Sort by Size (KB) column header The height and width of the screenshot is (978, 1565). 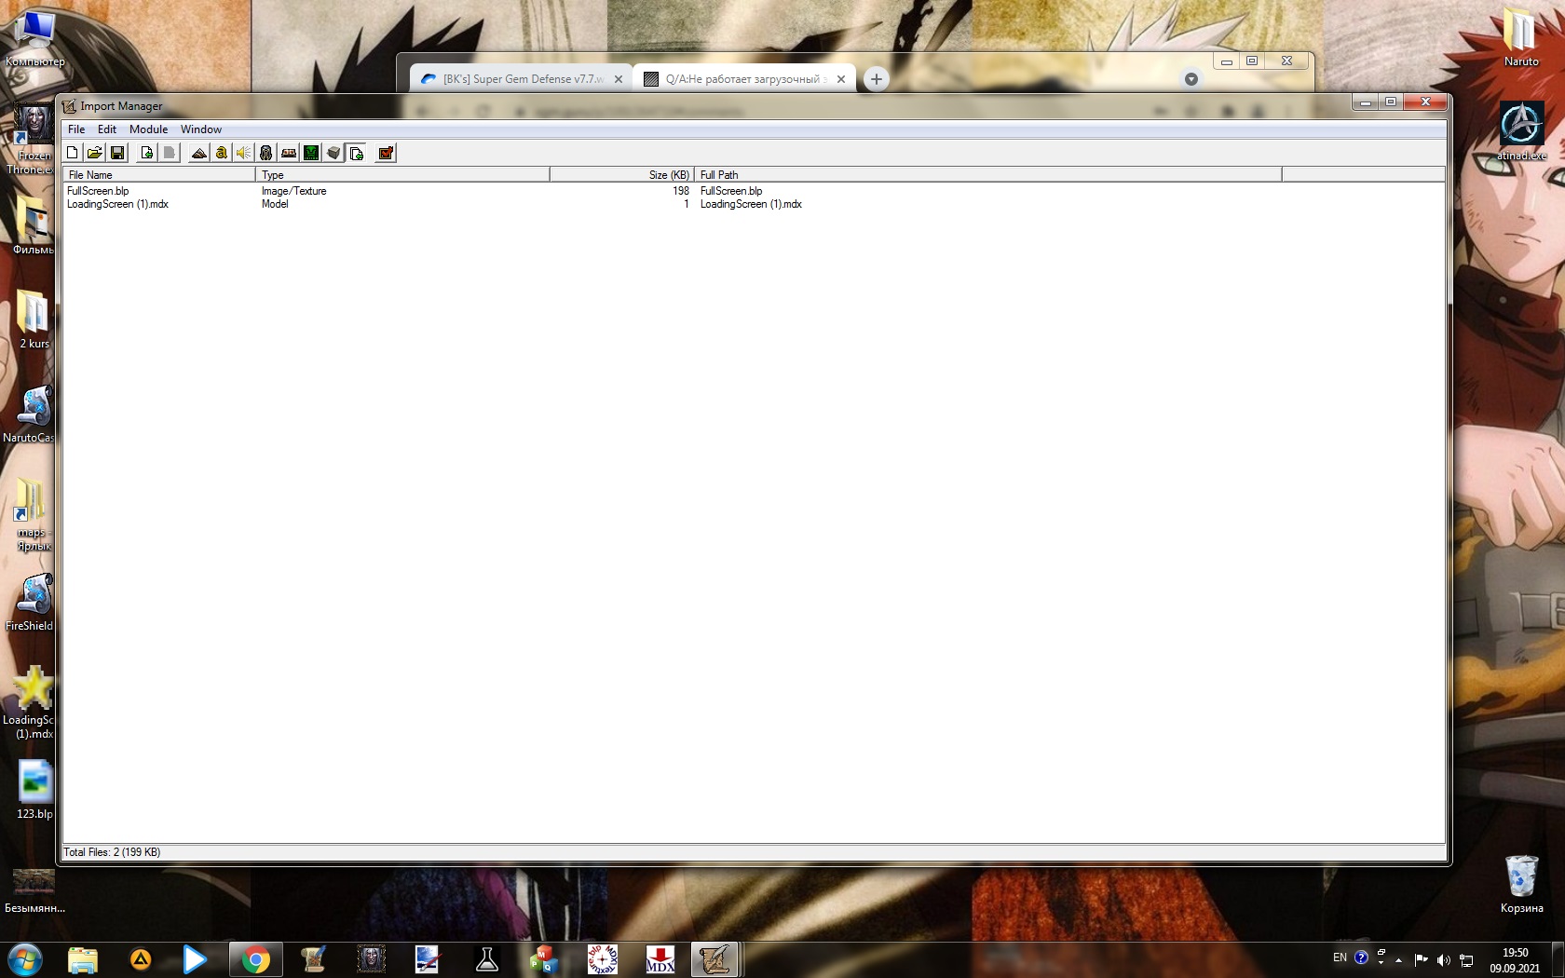tap(622, 175)
